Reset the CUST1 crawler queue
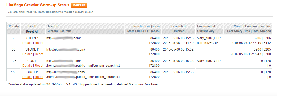281x96 pixels. [x=39, y=65]
